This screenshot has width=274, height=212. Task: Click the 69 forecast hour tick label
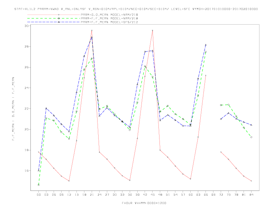213,195
